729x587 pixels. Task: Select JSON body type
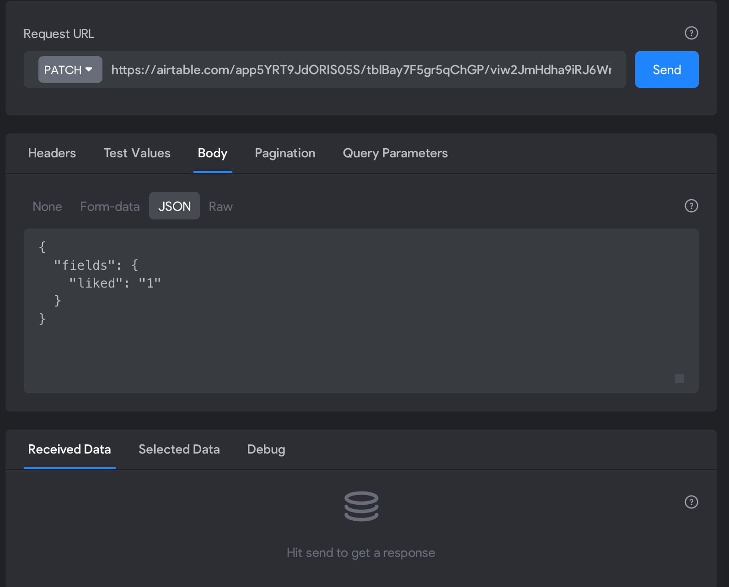[x=174, y=206]
